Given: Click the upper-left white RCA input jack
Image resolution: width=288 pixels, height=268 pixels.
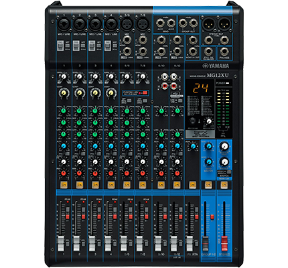Looking at the screenshot, I should [x=165, y=77].
